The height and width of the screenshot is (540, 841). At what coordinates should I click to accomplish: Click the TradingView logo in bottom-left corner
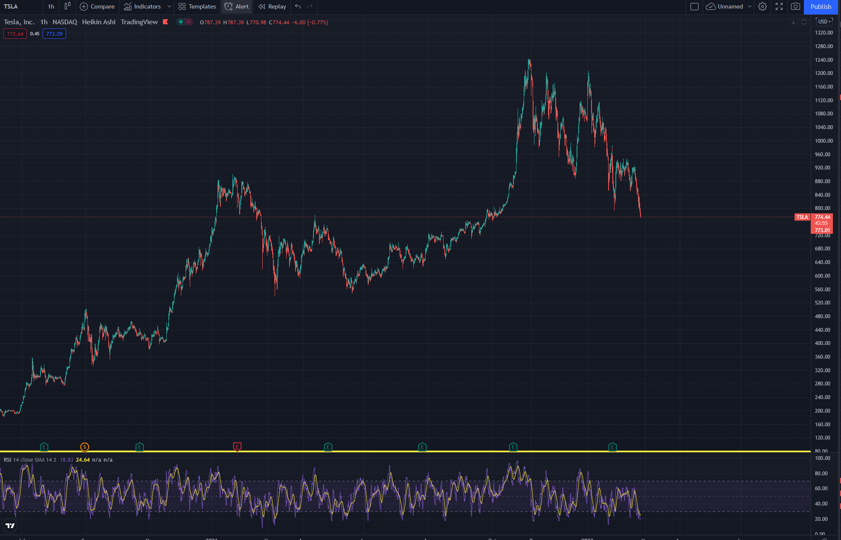(x=10, y=526)
